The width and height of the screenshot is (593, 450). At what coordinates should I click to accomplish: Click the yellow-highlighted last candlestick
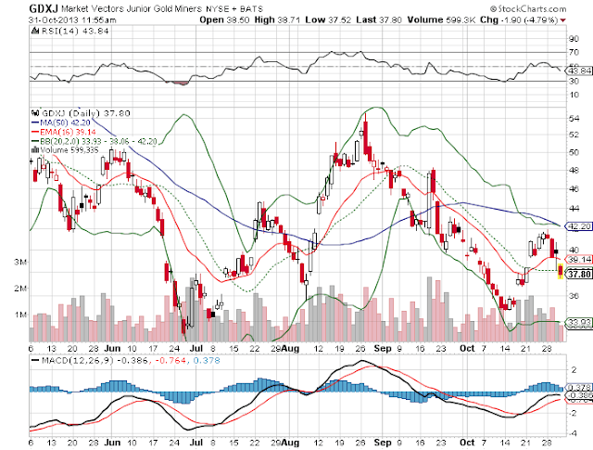tap(561, 272)
